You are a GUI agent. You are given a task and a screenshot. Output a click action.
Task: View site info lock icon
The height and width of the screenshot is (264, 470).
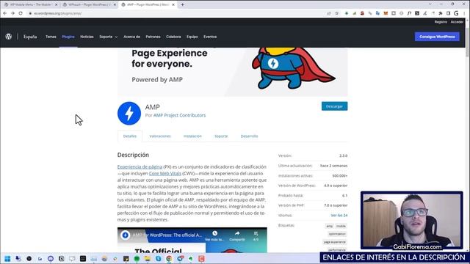click(30, 13)
